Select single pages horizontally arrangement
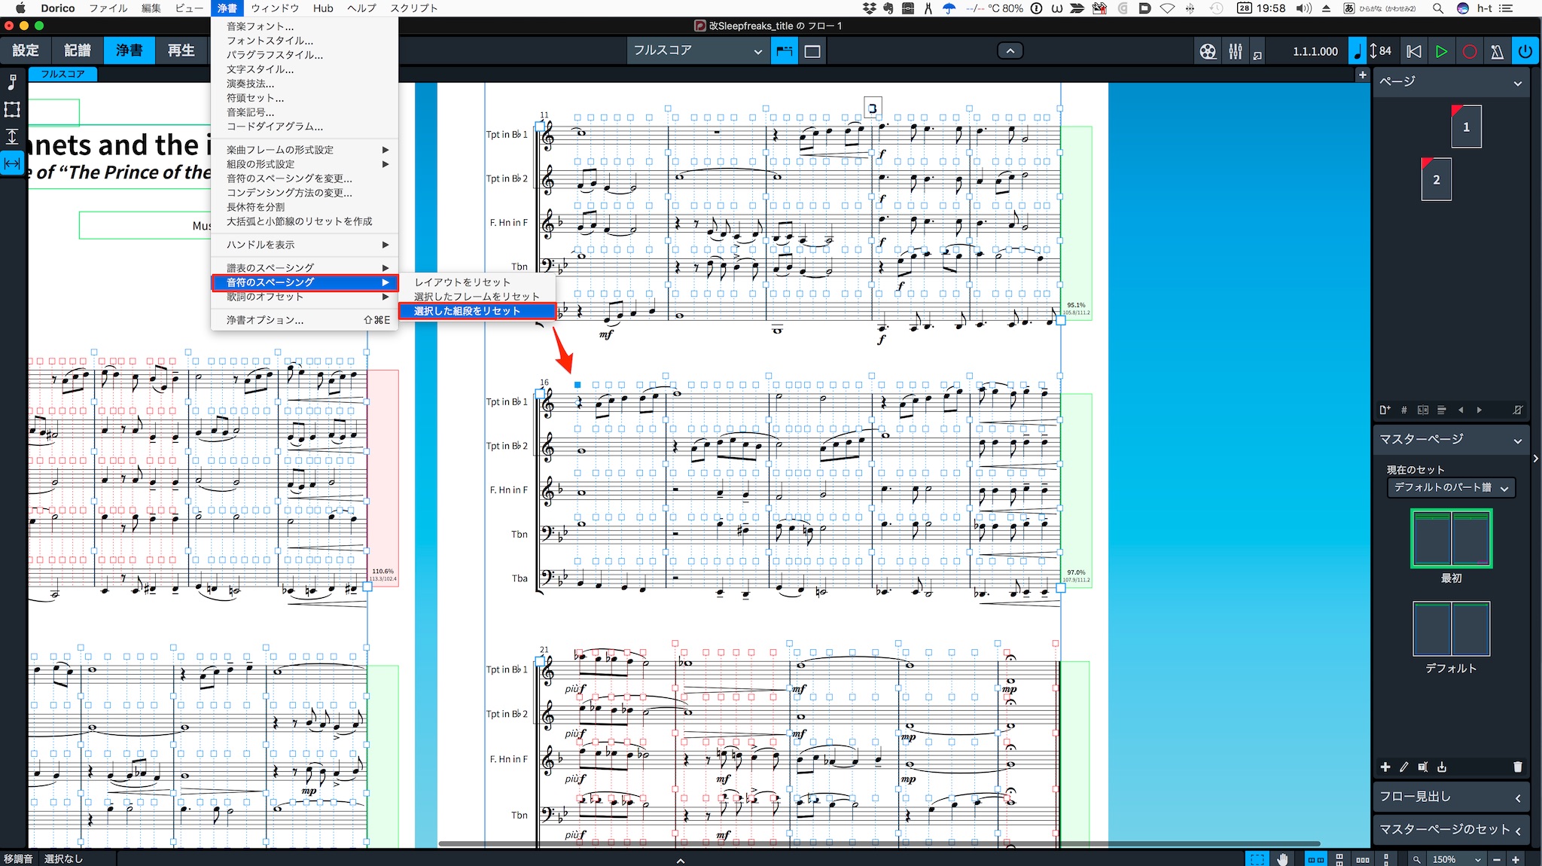This screenshot has width=1542, height=866. [1363, 859]
